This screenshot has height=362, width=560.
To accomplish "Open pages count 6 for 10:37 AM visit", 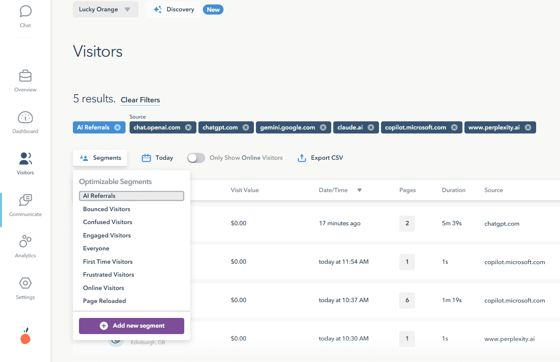I will coord(407,300).
